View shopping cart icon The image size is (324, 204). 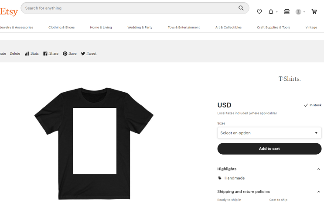pos(314,12)
